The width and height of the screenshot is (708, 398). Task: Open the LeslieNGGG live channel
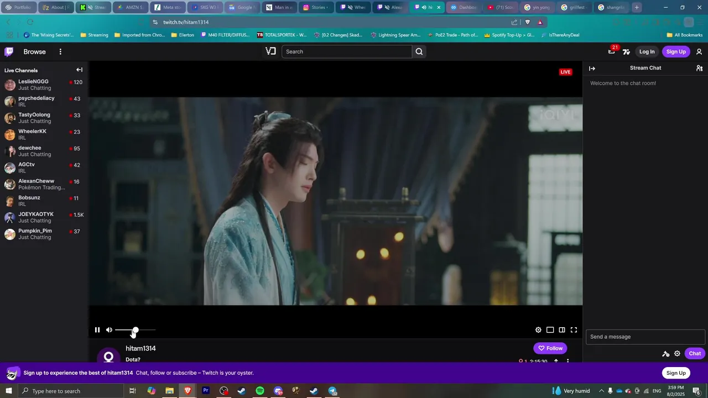tap(44, 85)
